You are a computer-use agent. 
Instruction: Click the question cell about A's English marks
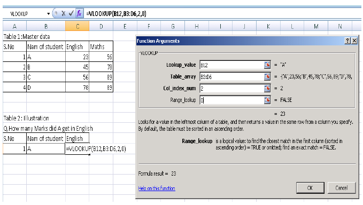coord(48,128)
